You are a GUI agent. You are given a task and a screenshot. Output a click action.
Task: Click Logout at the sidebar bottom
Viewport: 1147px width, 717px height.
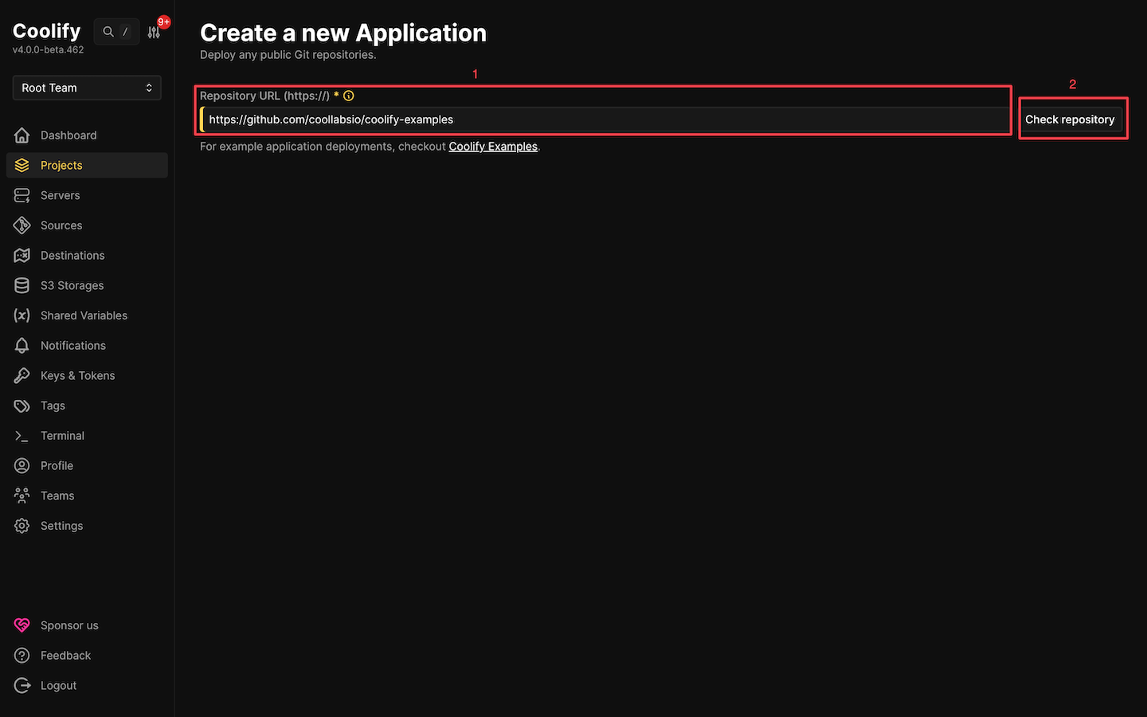(58, 685)
